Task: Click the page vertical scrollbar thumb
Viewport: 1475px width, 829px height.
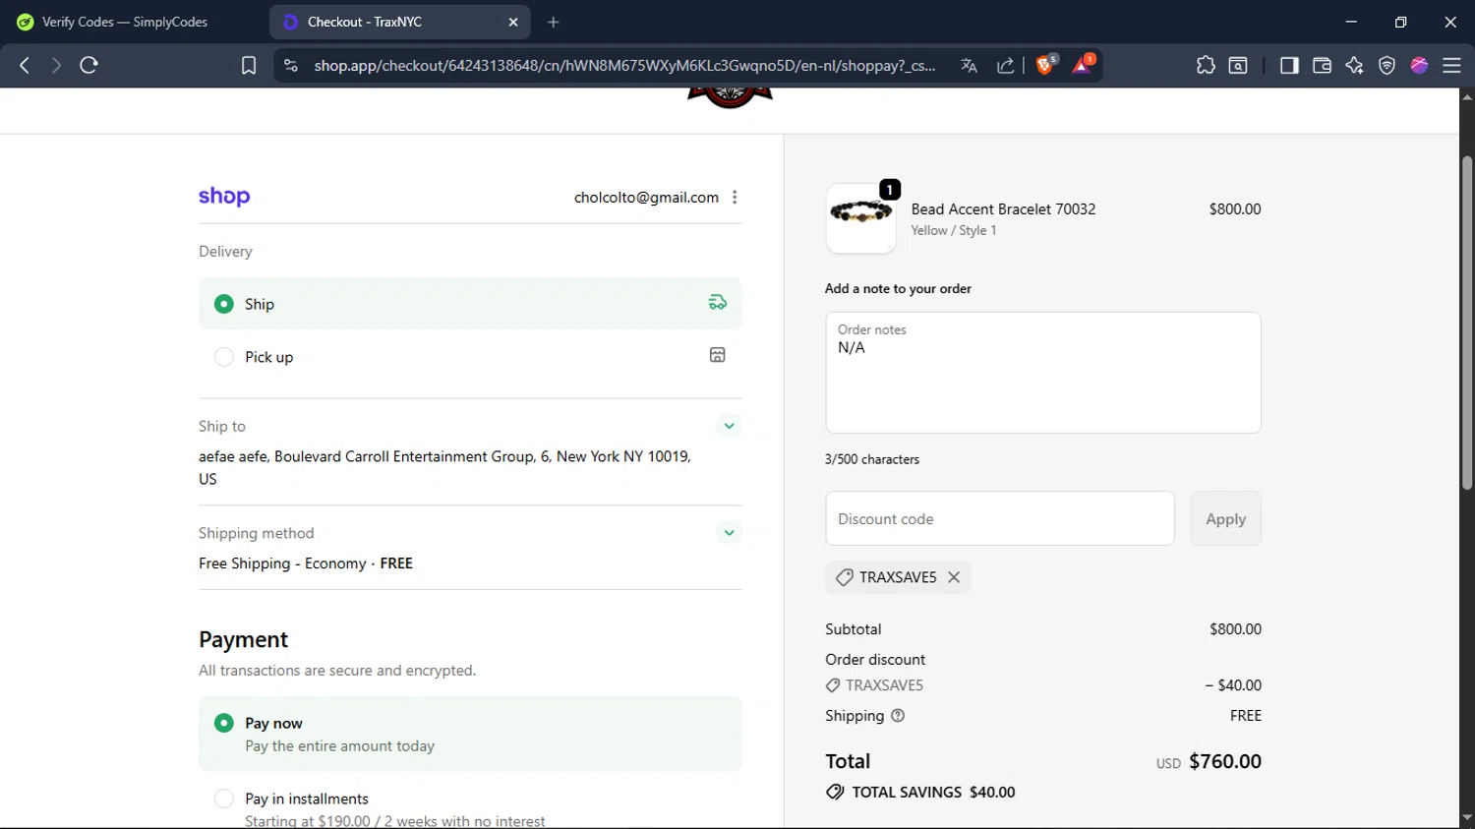Action: (x=1467, y=323)
